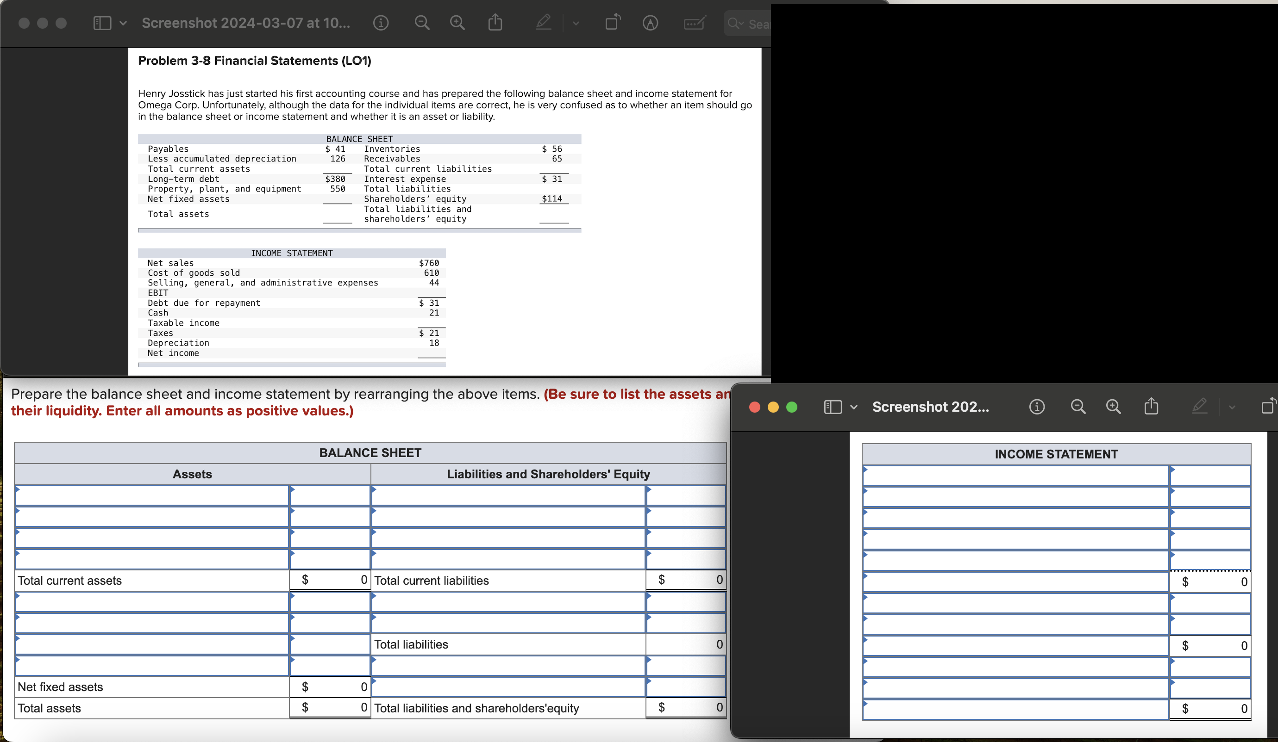The height and width of the screenshot is (742, 1278).
Task: Rotate the page with the rotate icon
Action: coord(612,23)
